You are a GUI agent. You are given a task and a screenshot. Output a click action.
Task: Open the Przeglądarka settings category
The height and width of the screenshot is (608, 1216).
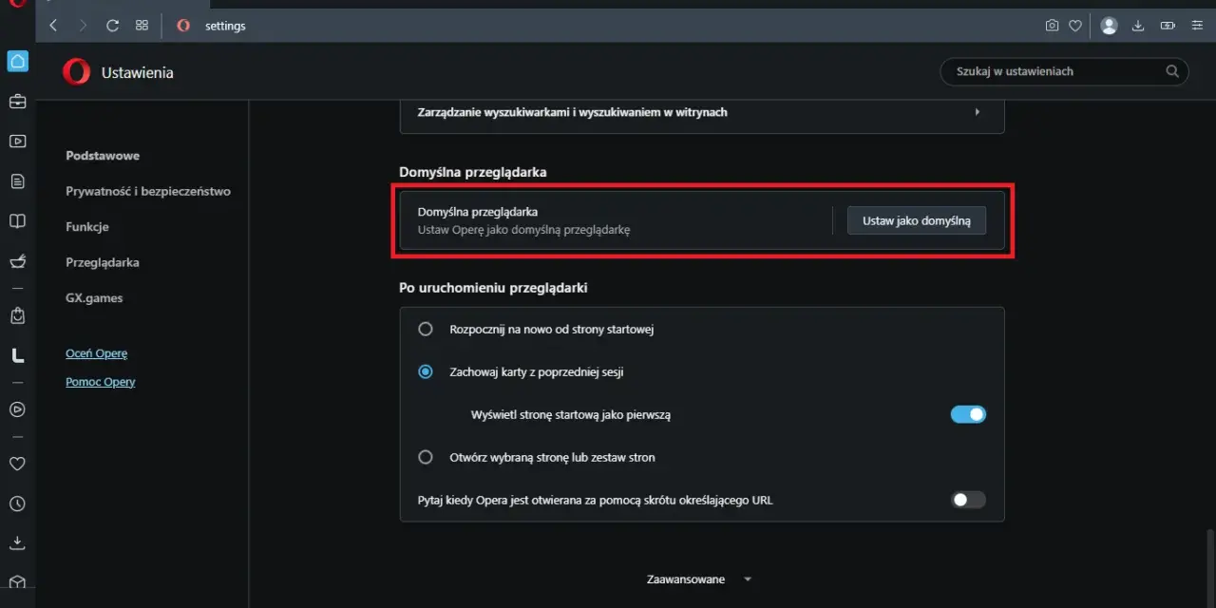coord(103,262)
